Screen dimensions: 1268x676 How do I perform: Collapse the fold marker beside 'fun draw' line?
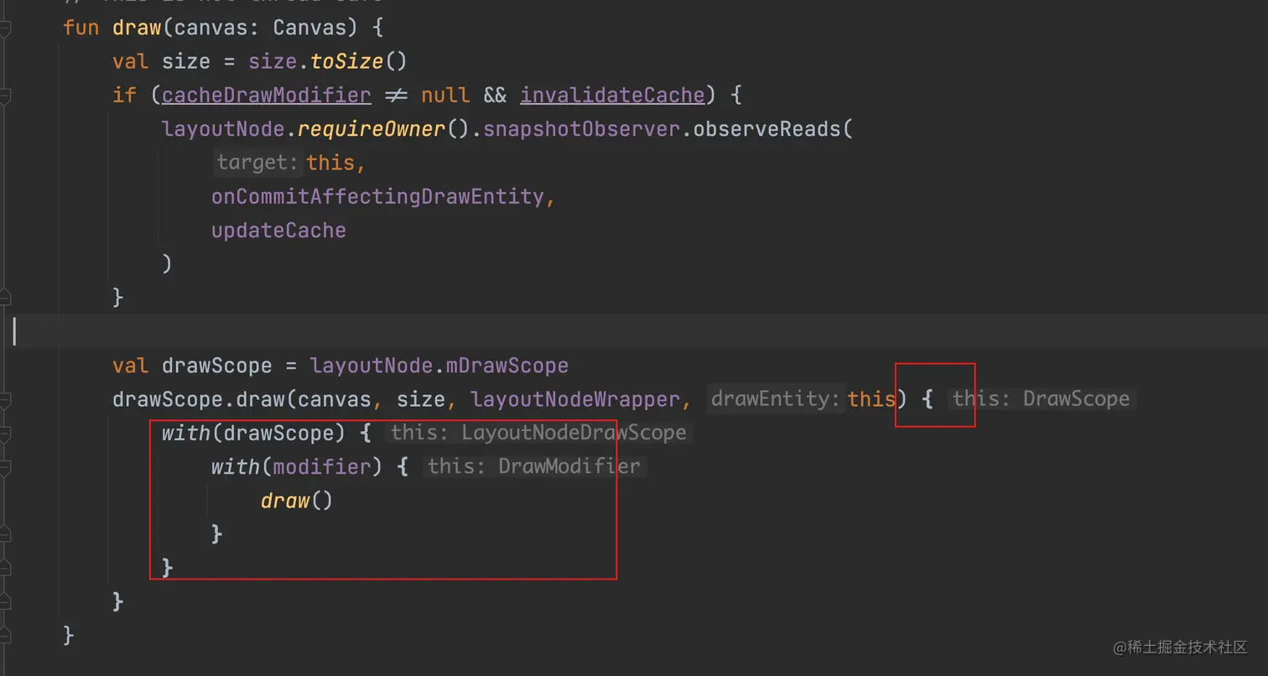point(5,29)
